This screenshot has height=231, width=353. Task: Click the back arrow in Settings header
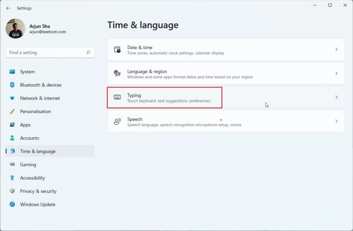(x=8, y=8)
